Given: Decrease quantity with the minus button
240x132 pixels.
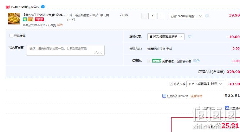Looking at the screenshot, I should 145,16.
